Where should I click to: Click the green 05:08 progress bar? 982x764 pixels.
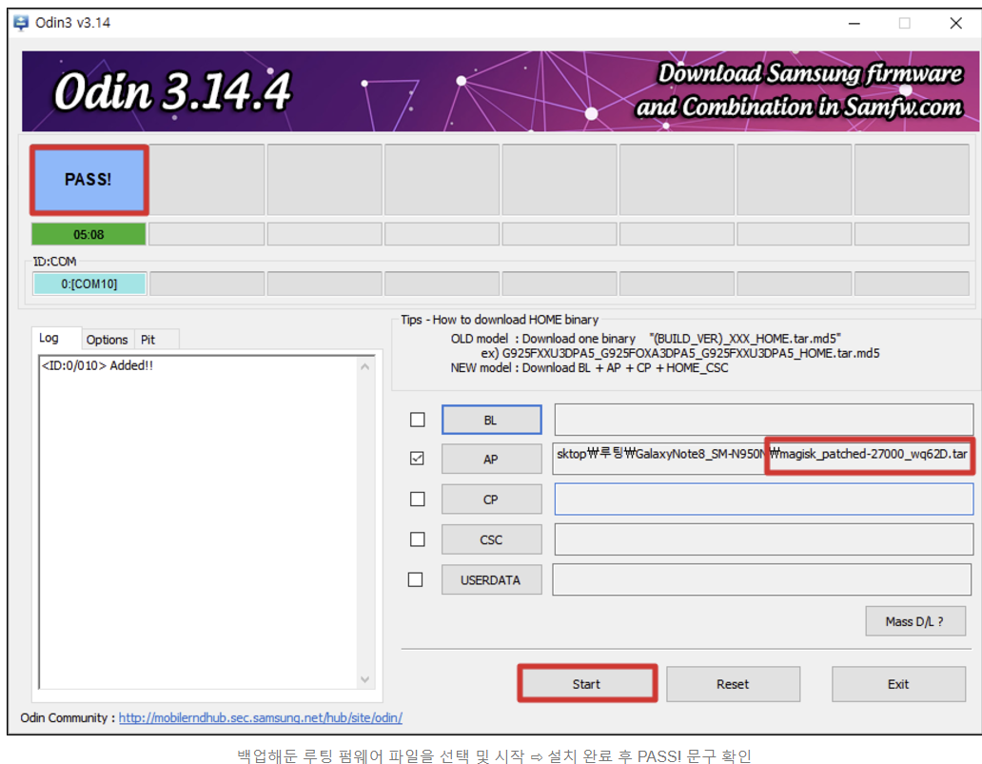[x=88, y=234]
